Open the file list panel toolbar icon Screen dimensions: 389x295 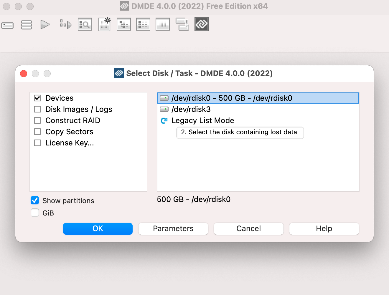143,24
